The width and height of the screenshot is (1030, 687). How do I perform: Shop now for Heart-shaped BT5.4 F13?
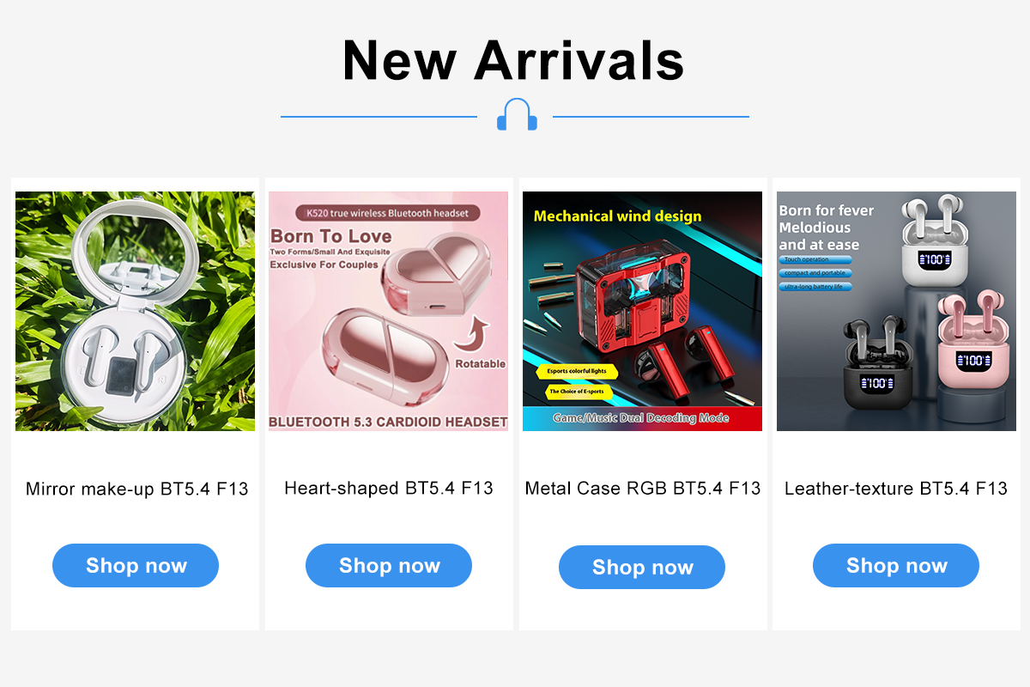(x=389, y=565)
